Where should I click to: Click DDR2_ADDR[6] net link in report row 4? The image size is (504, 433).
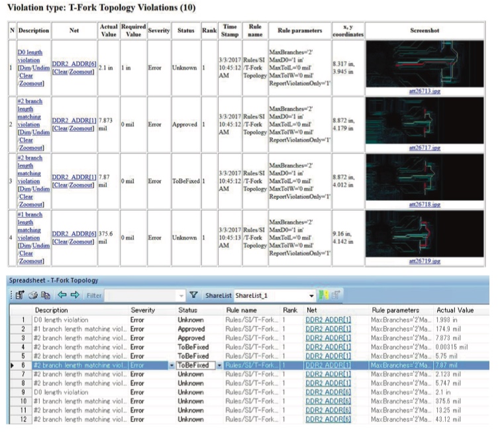(x=74, y=234)
